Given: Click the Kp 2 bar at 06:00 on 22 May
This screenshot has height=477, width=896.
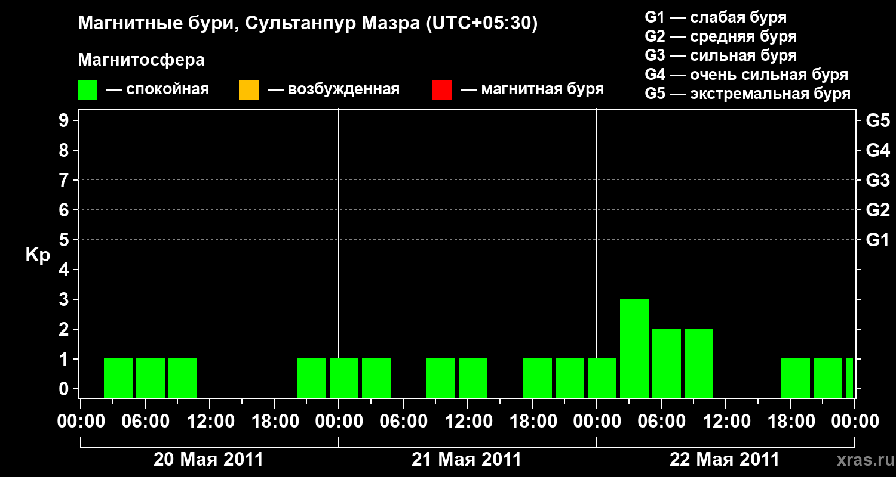Looking at the screenshot, I should pyautogui.click(x=667, y=363).
